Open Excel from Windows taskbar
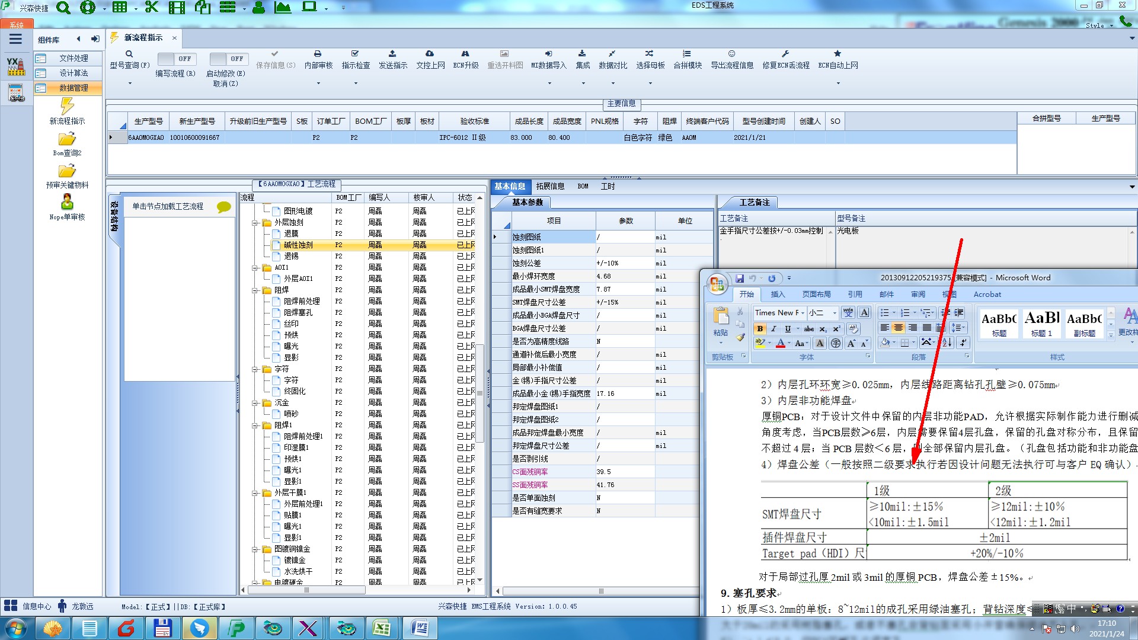 click(x=381, y=628)
